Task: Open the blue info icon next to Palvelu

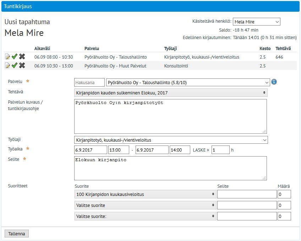Action: [274, 82]
